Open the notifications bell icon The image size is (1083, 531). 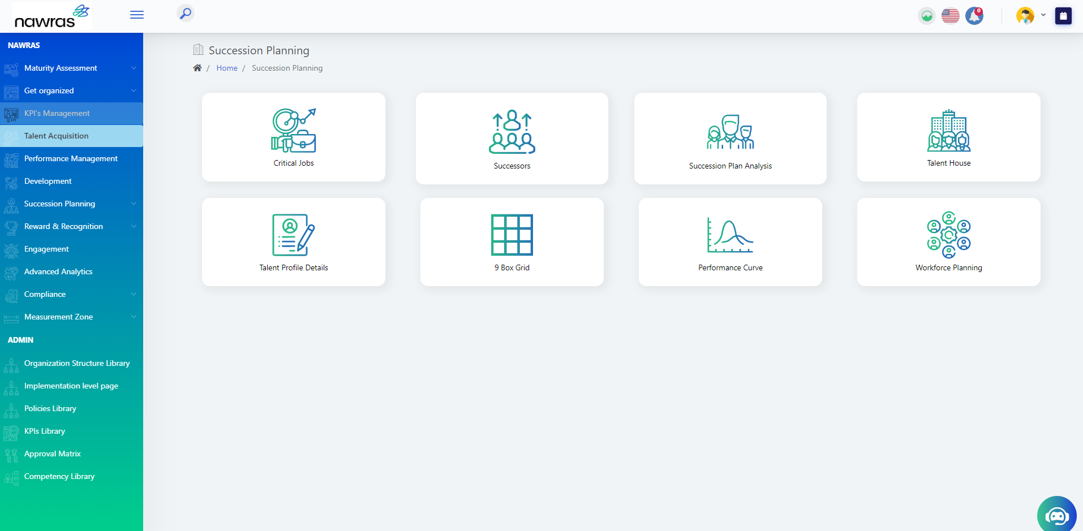(x=974, y=16)
